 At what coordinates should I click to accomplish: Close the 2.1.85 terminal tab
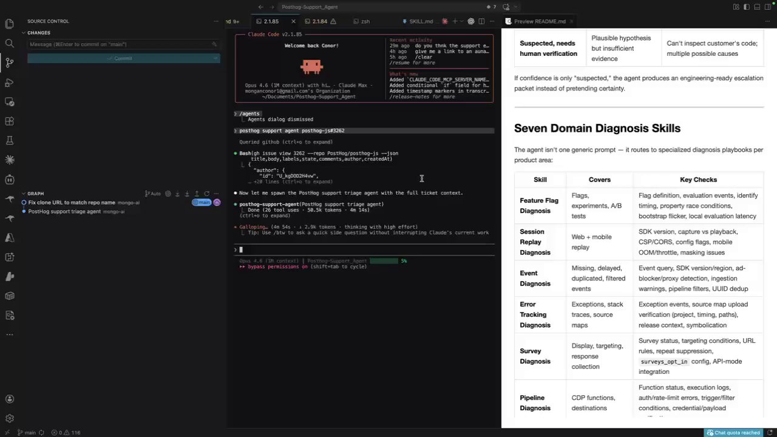point(292,21)
